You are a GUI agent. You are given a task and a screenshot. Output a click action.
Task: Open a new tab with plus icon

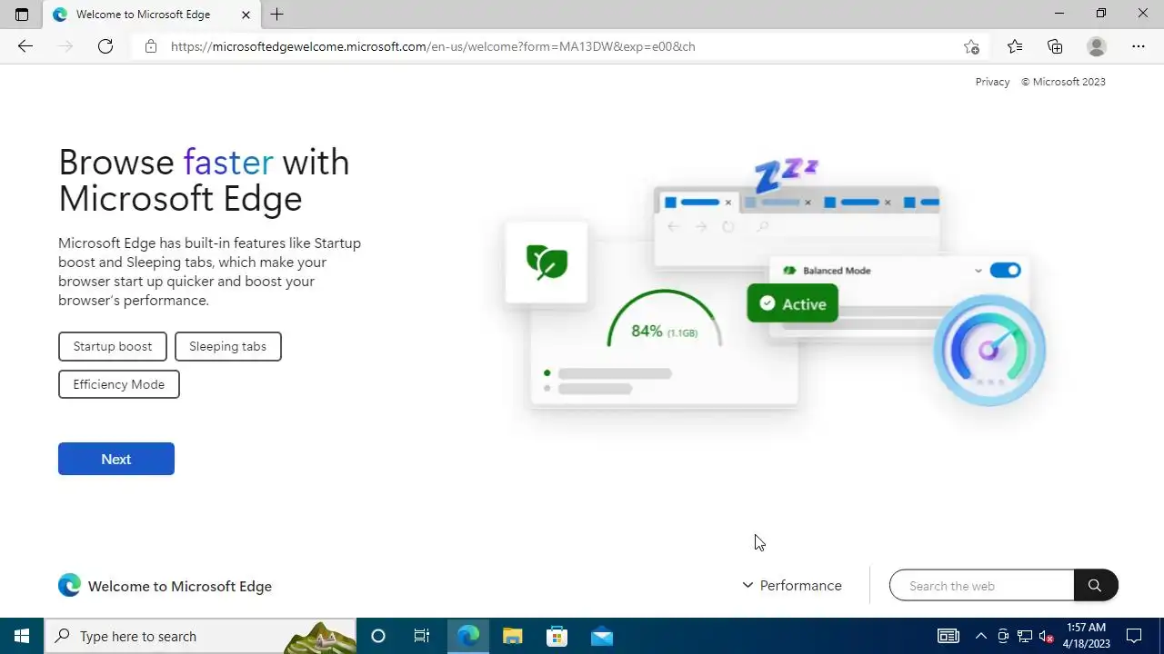(x=276, y=15)
